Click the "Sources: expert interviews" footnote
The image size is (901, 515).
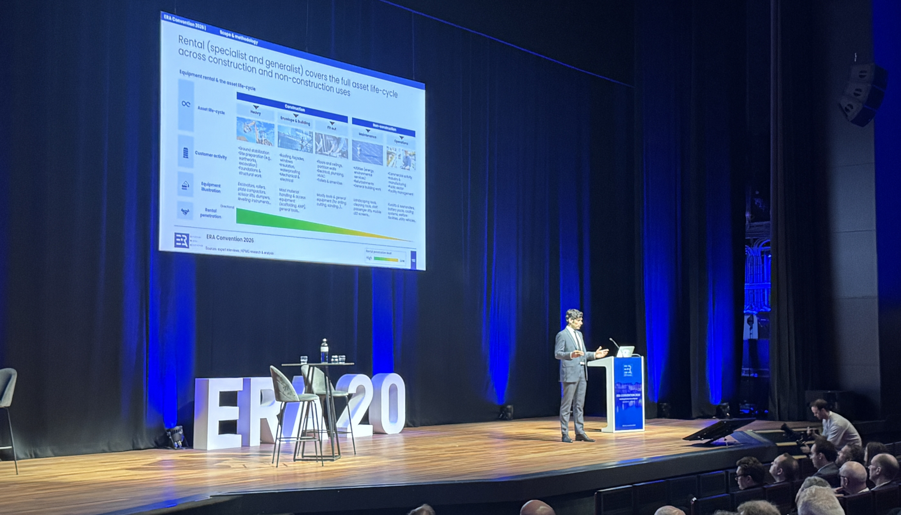[239, 251]
